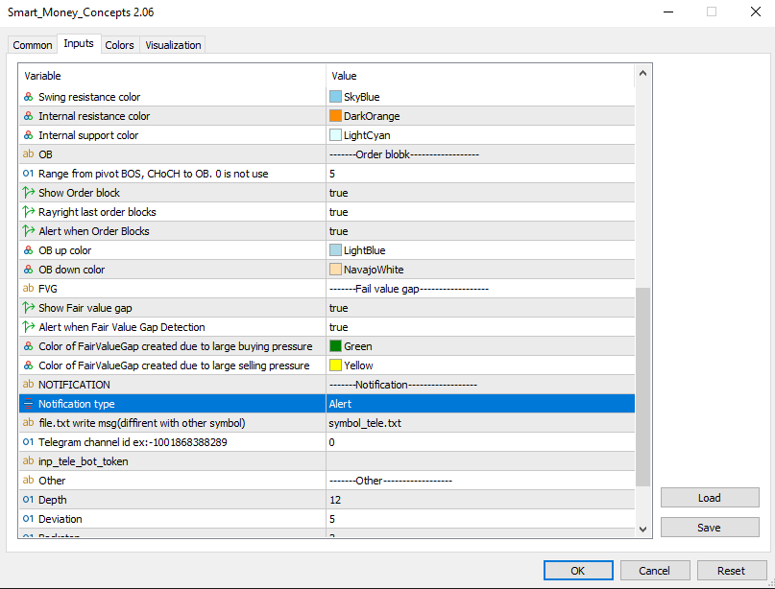This screenshot has height=589, width=775.
Task: Toggle the Alert when Order Blocks value
Action: click(480, 231)
